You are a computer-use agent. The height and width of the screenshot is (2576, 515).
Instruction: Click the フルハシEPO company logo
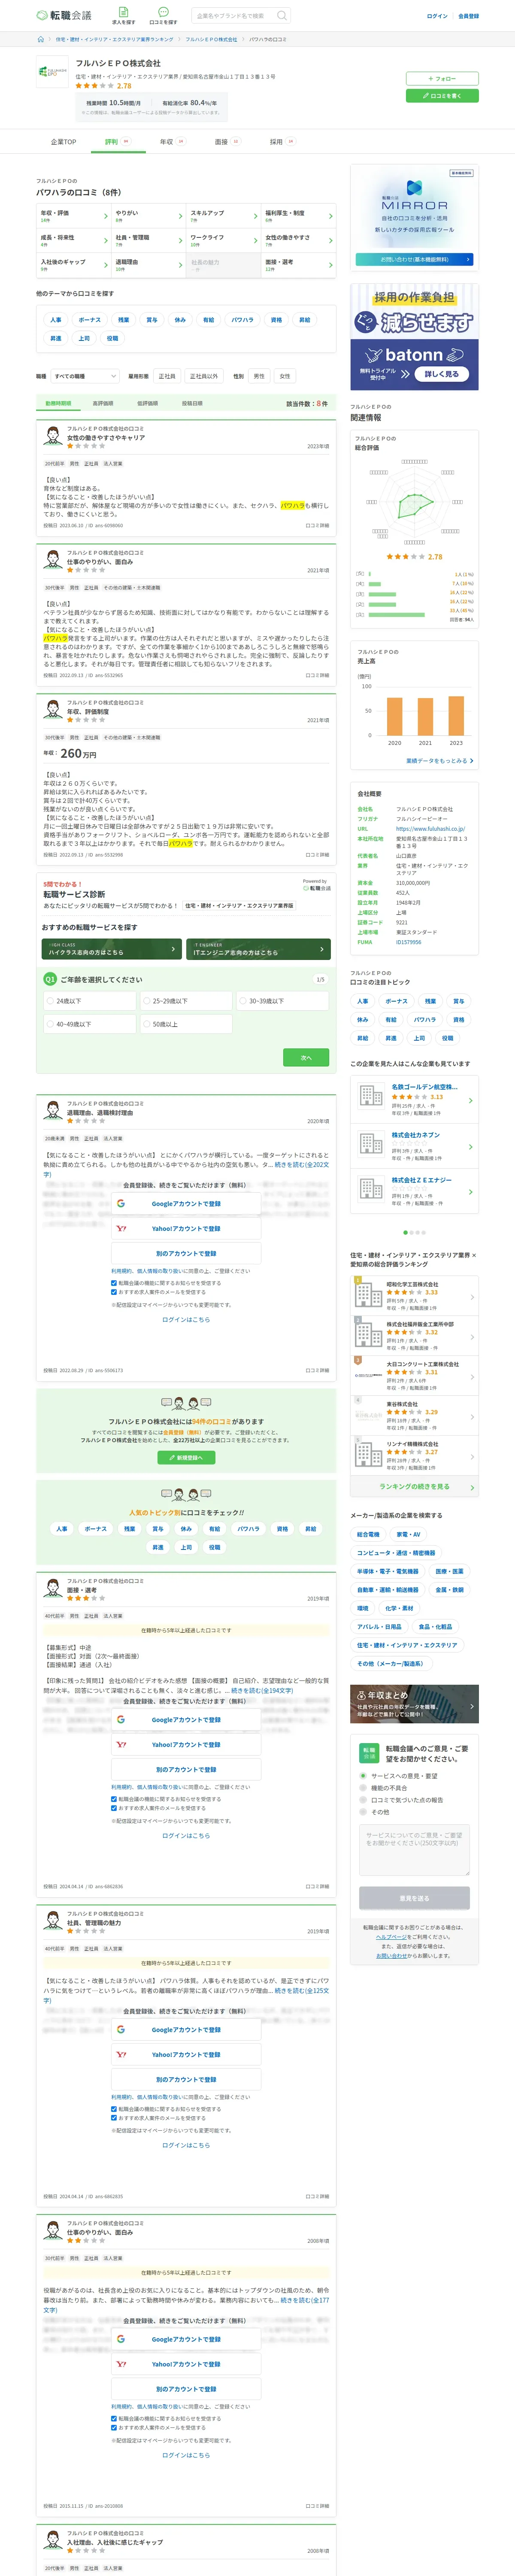[x=52, y=72]
